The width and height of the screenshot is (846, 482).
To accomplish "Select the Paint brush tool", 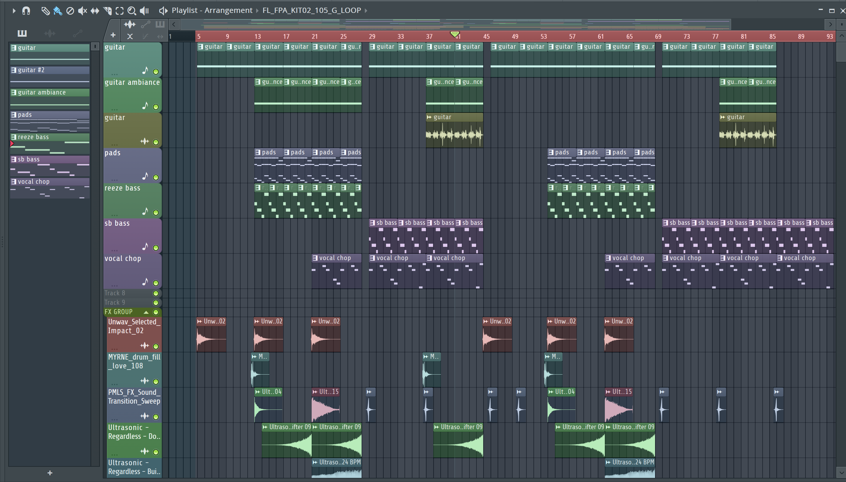I will click(58, 11).
